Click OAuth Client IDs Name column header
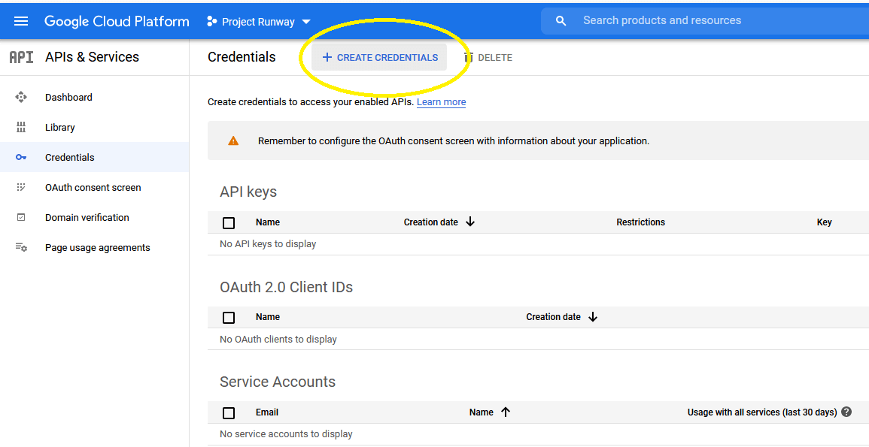869x447 pixels. pyautogui.click(x=268, y=317)
